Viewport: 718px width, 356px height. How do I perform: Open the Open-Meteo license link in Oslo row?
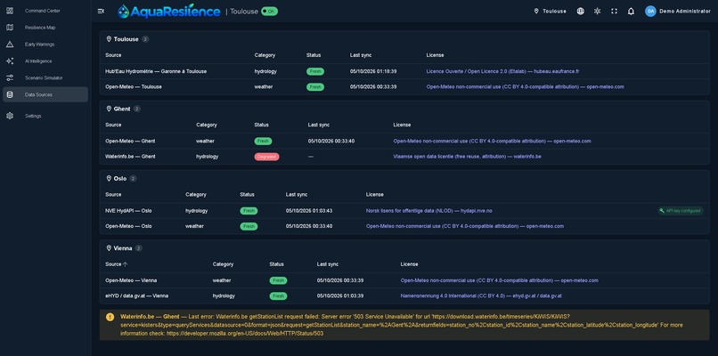[x=465, y=226]
